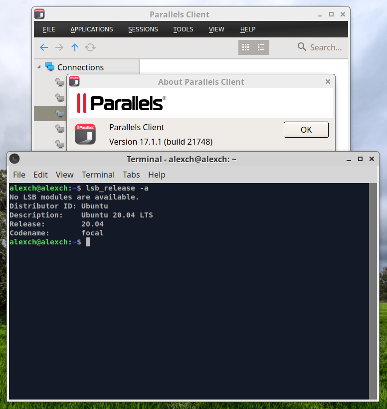Click the gray forward arrow in Parallels toolbar

pyautogui.click(x=59, y=47)
